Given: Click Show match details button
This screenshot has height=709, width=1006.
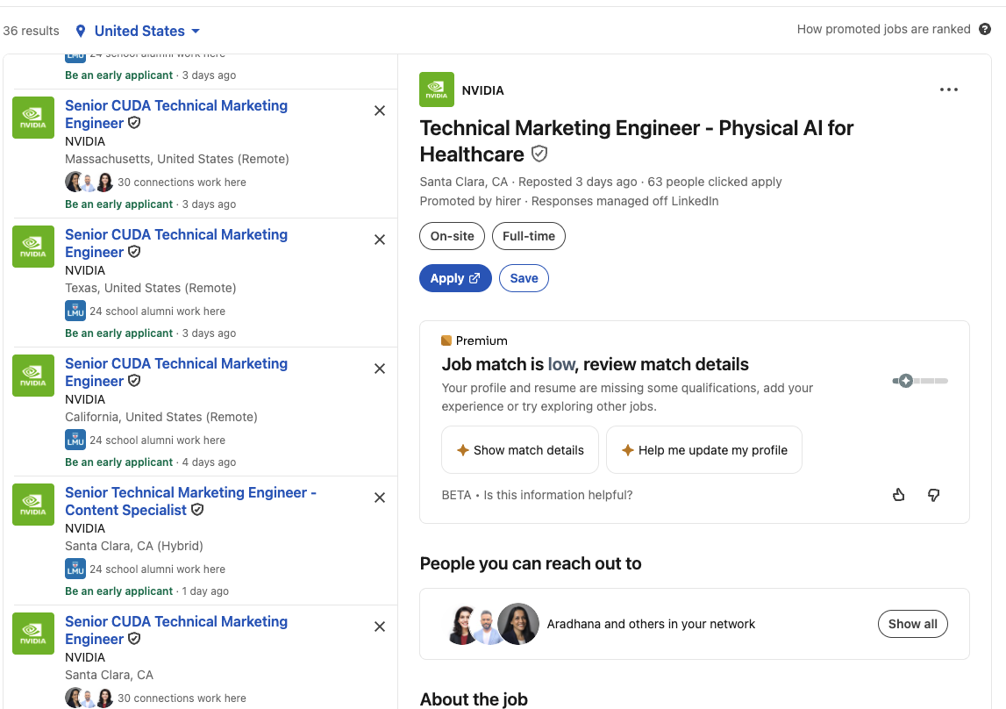Looking at the screenshot, I should [520, 450].
